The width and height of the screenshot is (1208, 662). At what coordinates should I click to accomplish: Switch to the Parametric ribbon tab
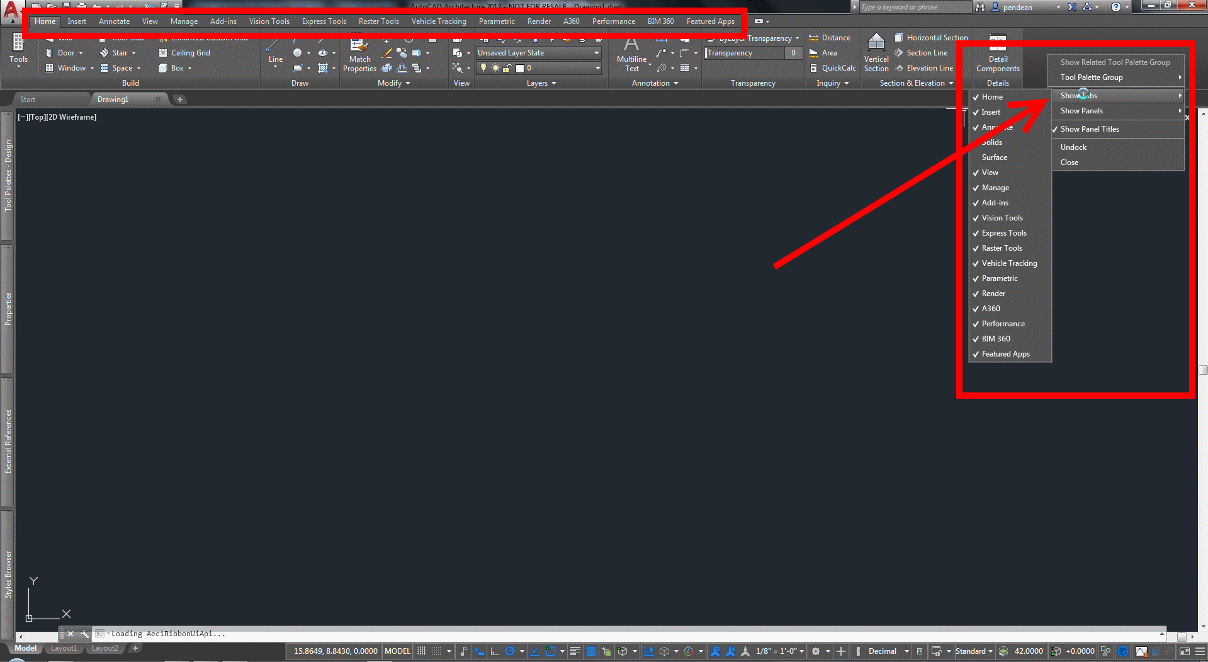click(496, 21)
